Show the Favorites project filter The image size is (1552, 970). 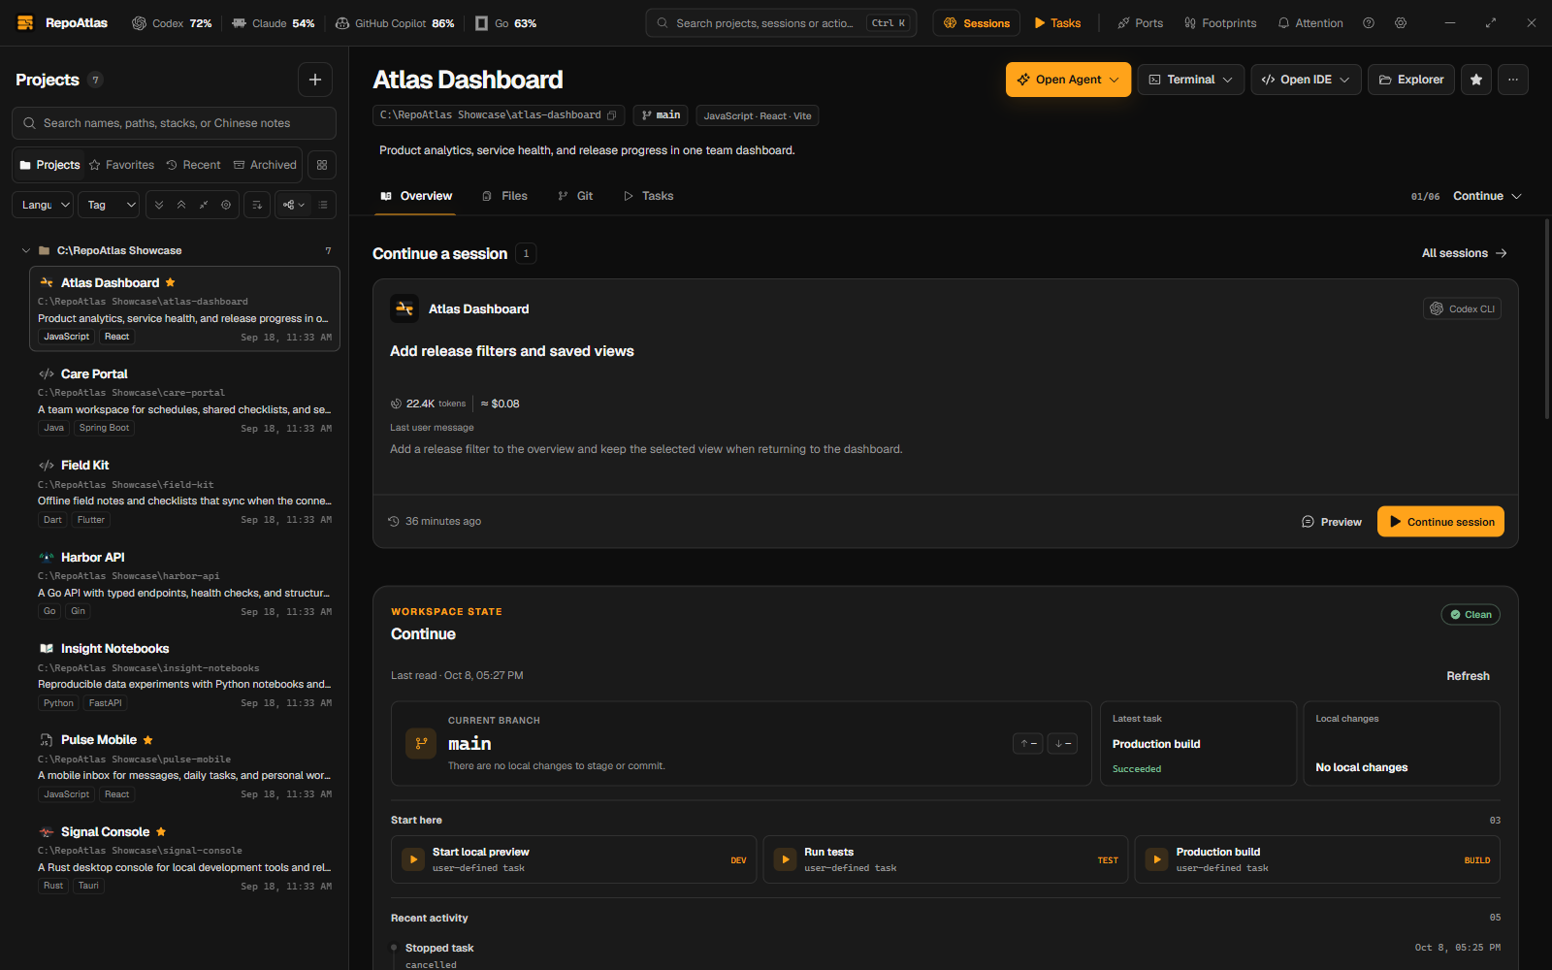121,165
